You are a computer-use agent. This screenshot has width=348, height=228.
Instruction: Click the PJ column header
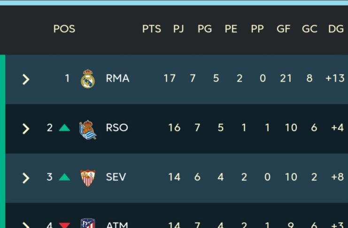178,29
